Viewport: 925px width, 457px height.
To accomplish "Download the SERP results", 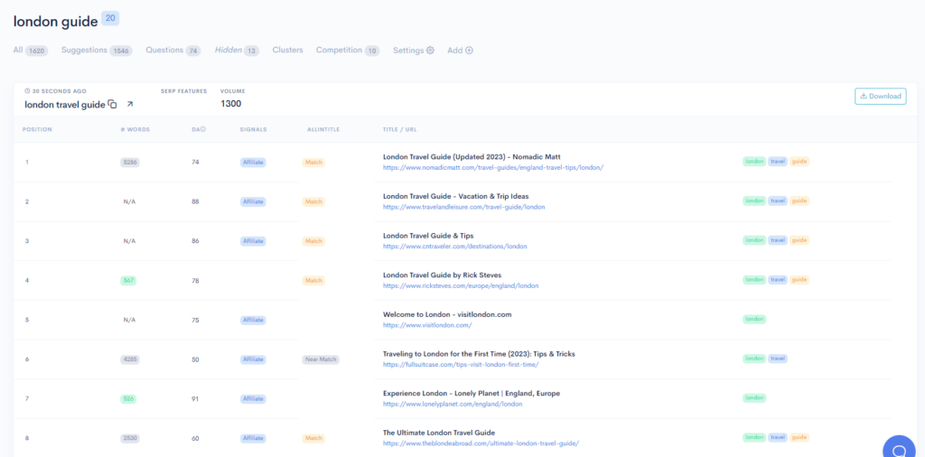I will click(880, 96).
